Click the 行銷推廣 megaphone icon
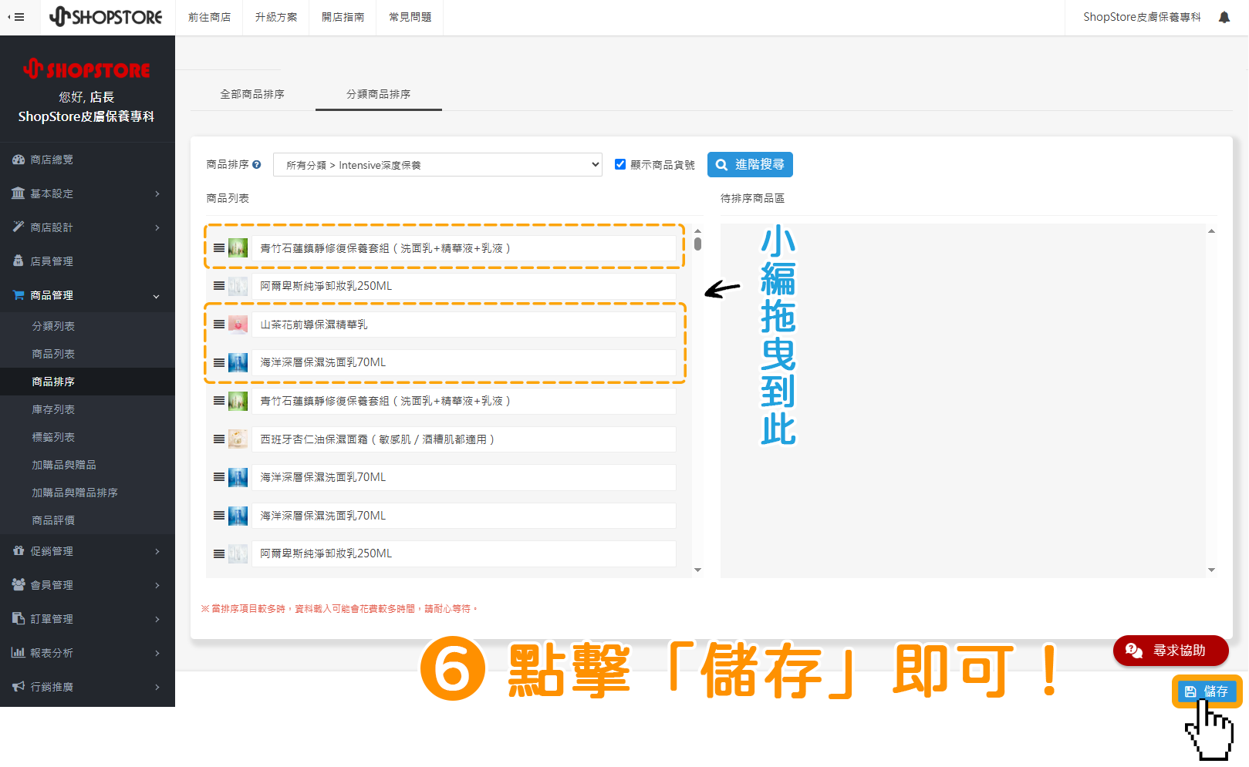Screen dimensions: 1249x767 click(x=19, y=686)
